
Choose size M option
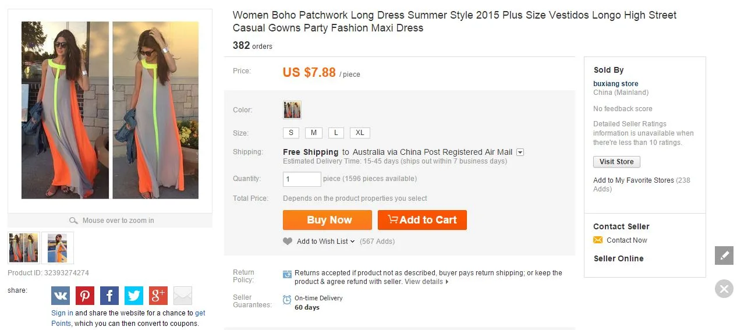pos(314,133)
